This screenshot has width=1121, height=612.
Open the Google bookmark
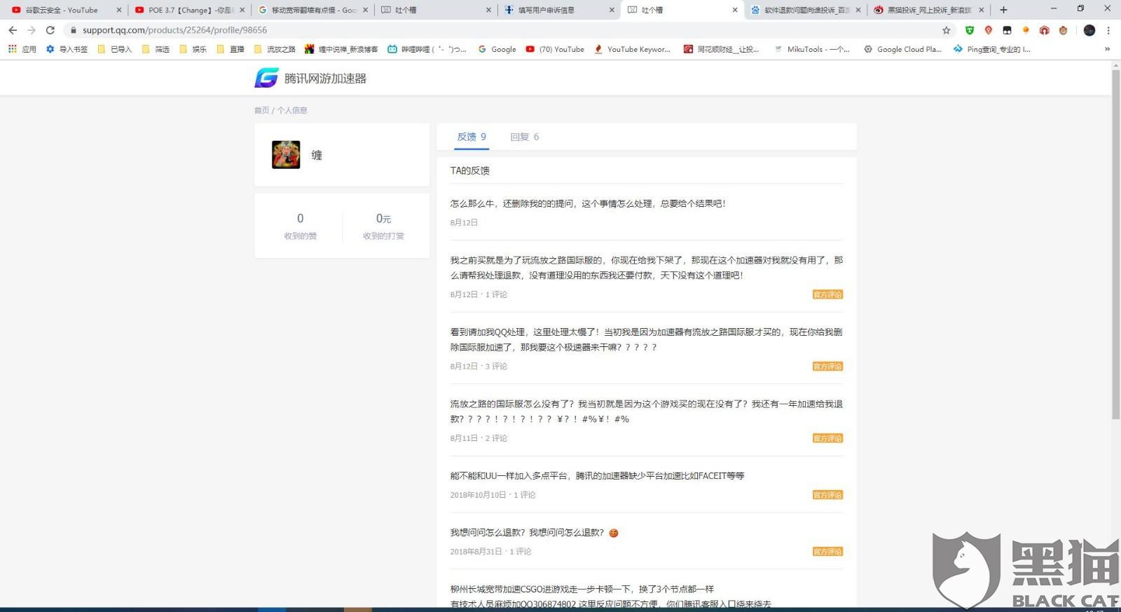(x=497, y=49)
